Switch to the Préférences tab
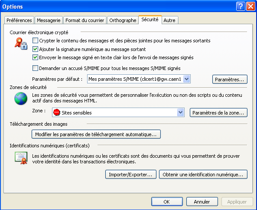The height and width of the screenshot is (210, 257). point(19,20)
